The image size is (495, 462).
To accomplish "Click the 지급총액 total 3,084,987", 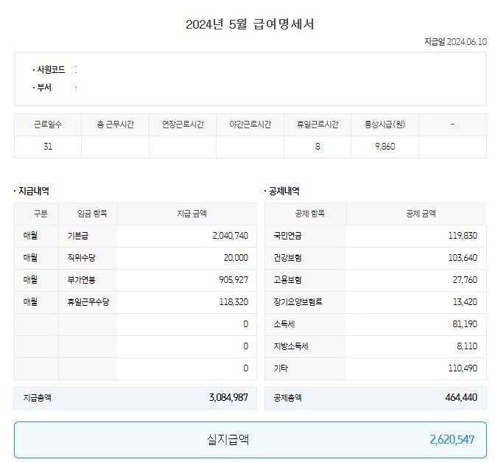I will tap(228, 398).
